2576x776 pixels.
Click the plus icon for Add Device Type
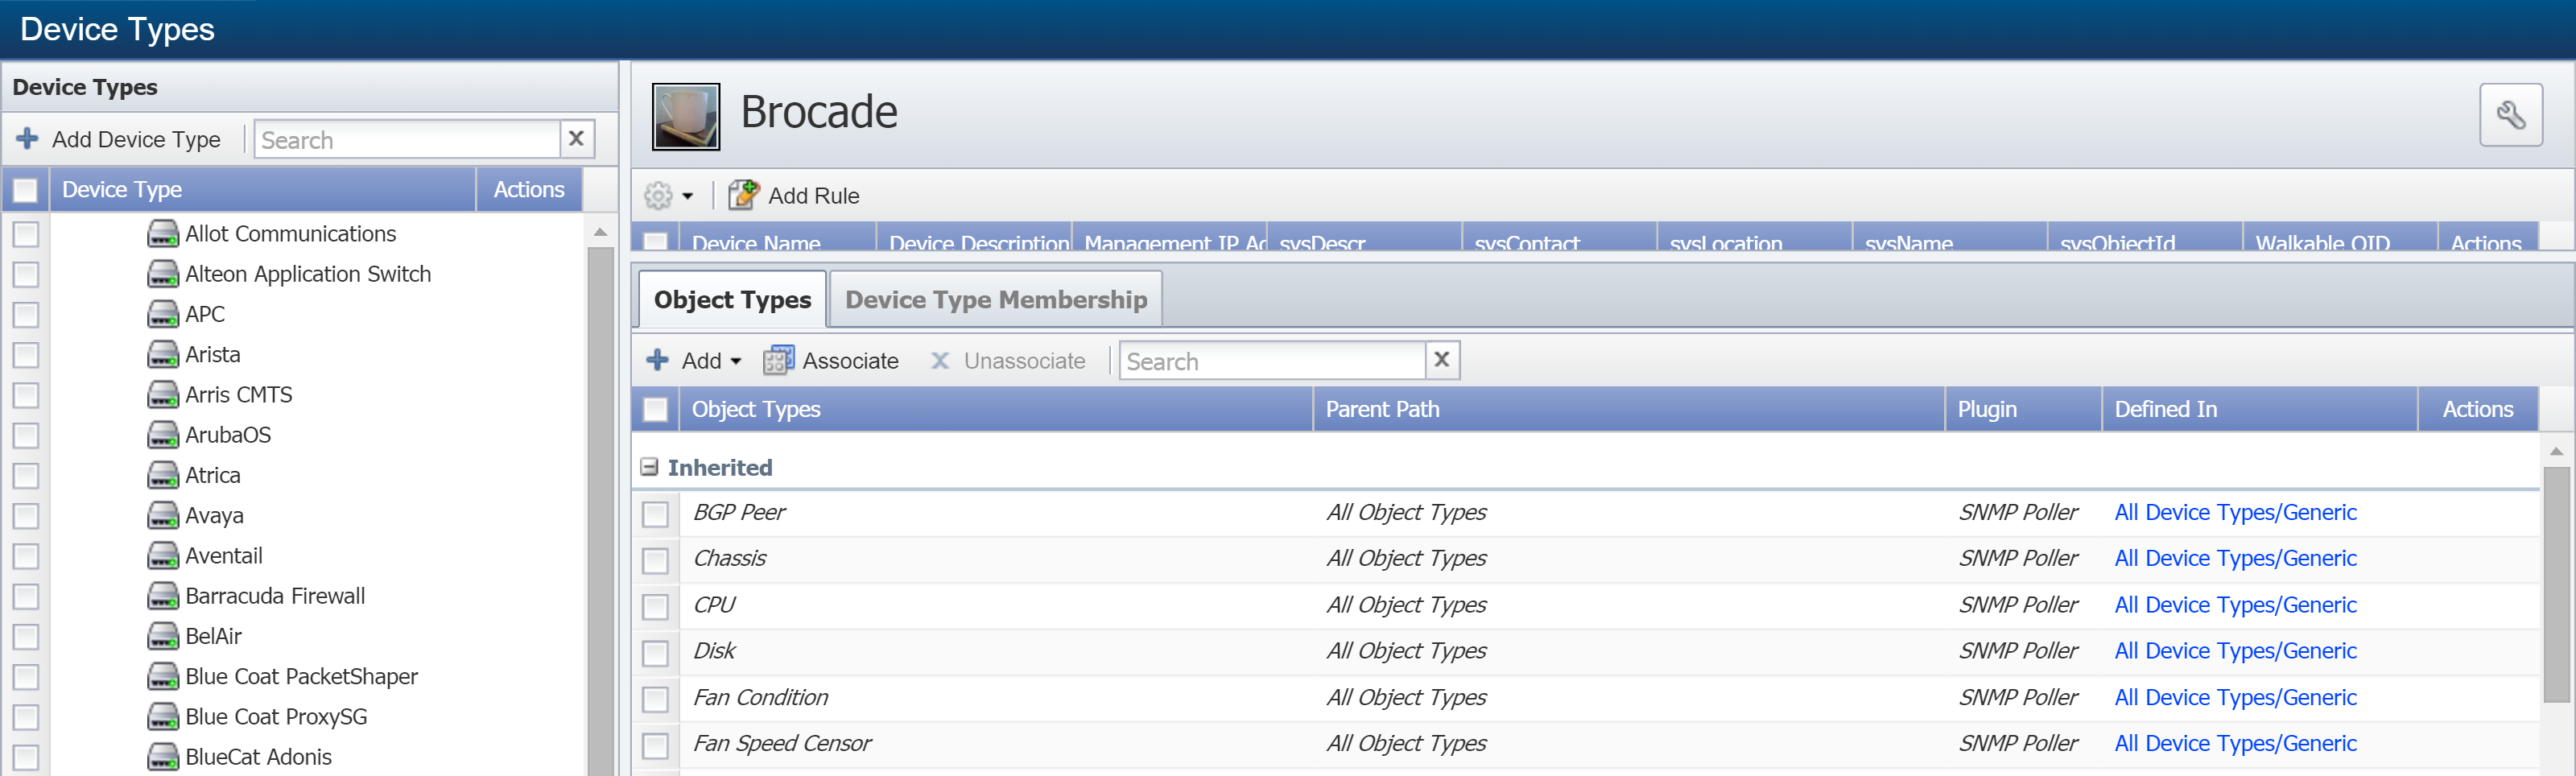27,139
